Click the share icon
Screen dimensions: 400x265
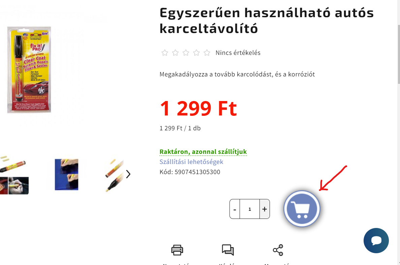point(278,250)
